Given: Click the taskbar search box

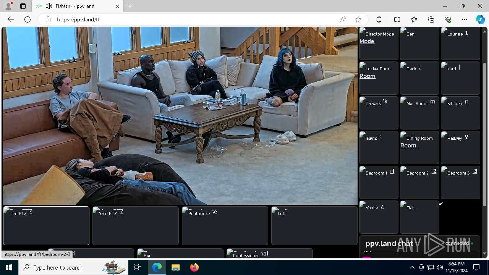Looking at the screenshot, I should point(74,267).
